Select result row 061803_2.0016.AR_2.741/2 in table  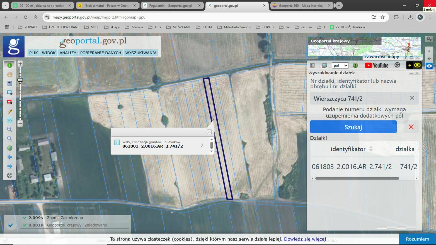tap(364, 167)
